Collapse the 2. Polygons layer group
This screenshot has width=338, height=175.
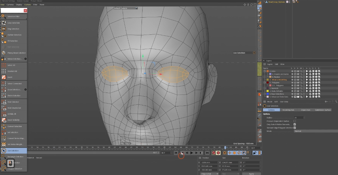(x=264, y=83)
